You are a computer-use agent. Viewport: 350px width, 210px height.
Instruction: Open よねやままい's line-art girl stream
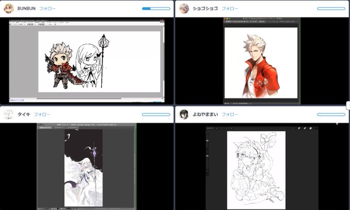(x=262, y=168)
